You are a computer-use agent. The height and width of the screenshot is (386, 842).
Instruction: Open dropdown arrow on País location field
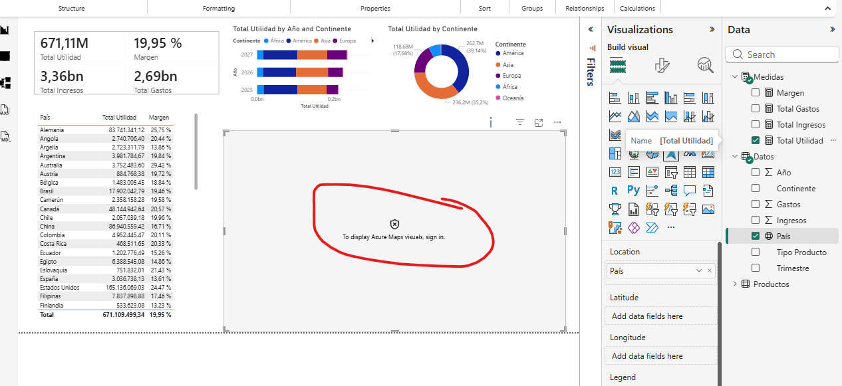coord(698,271)
